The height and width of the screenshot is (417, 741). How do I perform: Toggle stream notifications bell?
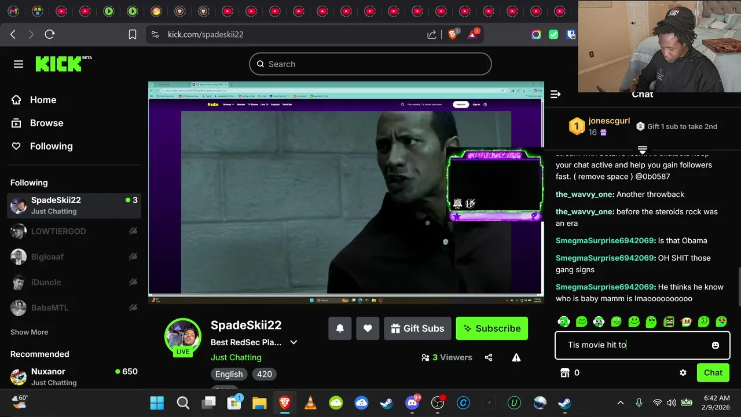pos(340,328)
